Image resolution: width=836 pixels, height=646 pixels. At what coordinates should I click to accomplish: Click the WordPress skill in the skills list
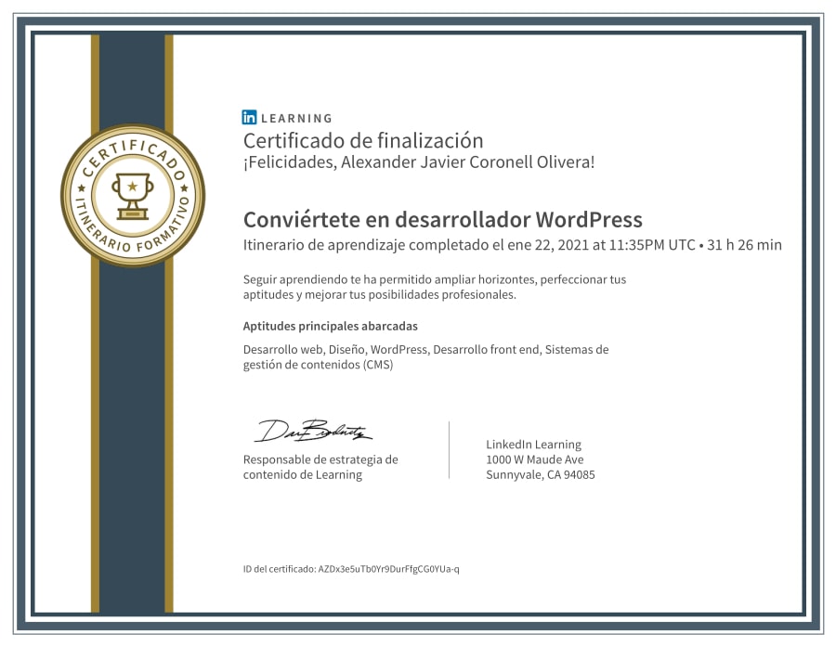pyautogui.click(x=399, y=349)
